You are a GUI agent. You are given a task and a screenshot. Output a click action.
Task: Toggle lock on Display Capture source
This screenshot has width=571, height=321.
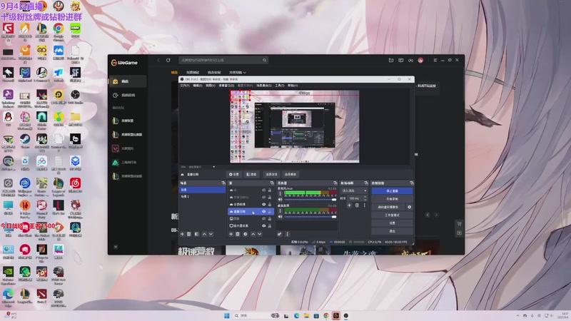pos(270,225)
